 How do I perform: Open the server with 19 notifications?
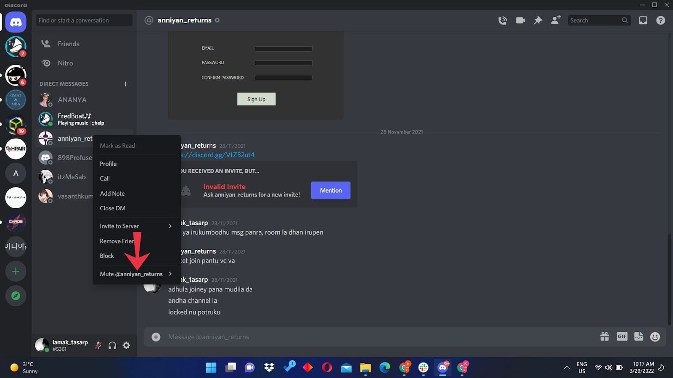click(x=16, y=124)
